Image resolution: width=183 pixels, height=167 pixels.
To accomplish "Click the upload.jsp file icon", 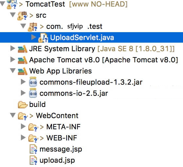I will (x=33, y=160).
